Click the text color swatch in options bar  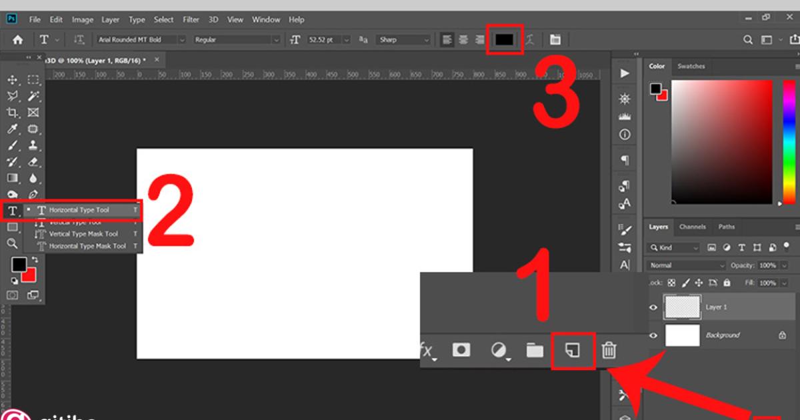(x=504, y=40)
